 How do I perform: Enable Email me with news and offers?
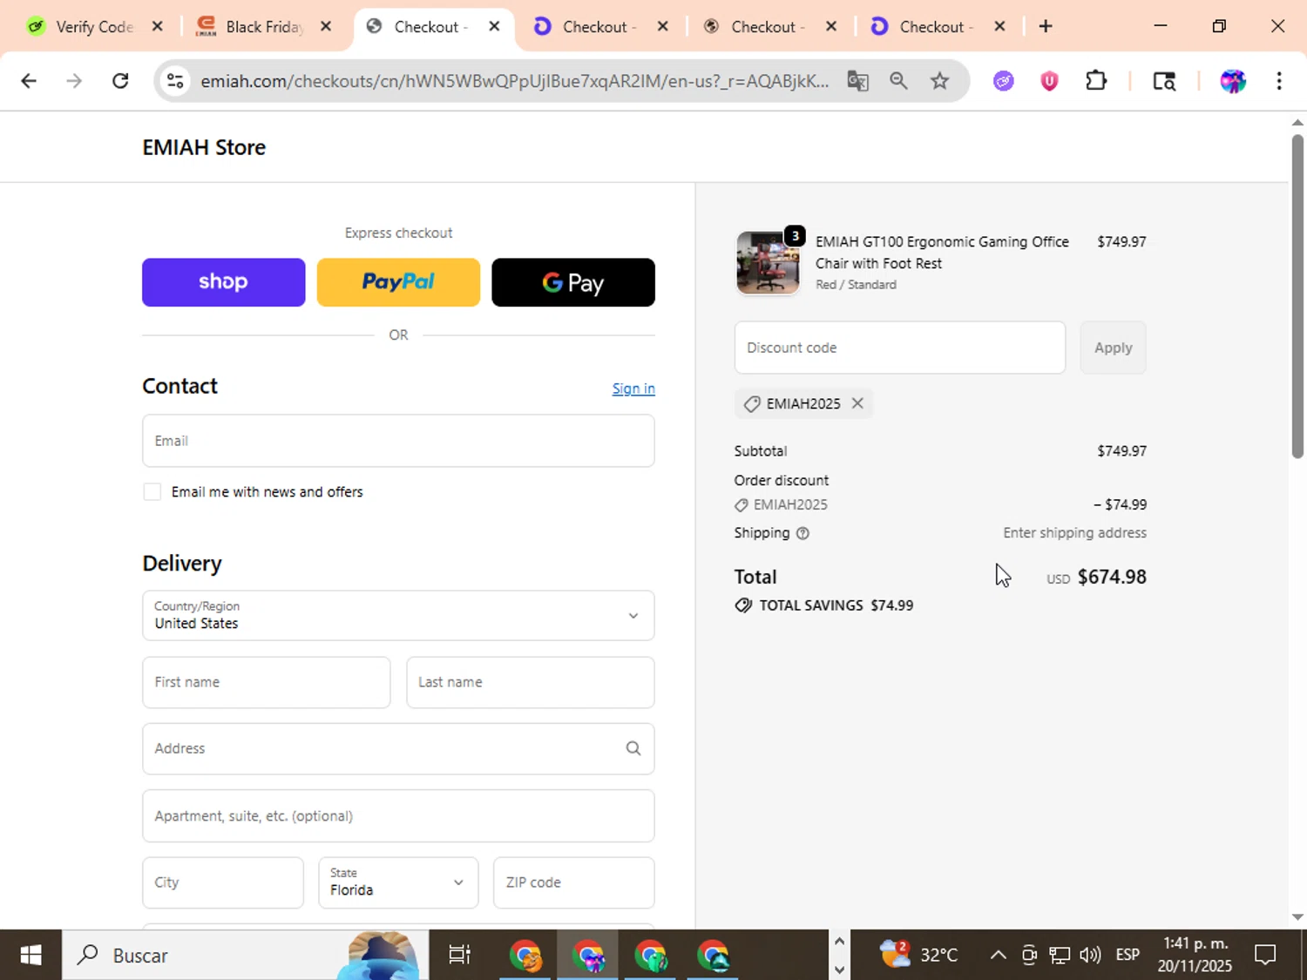(x=152, y=492)
